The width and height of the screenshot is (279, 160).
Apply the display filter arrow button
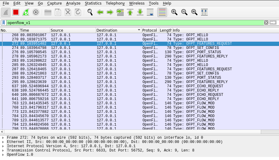(x=273, y=23)
